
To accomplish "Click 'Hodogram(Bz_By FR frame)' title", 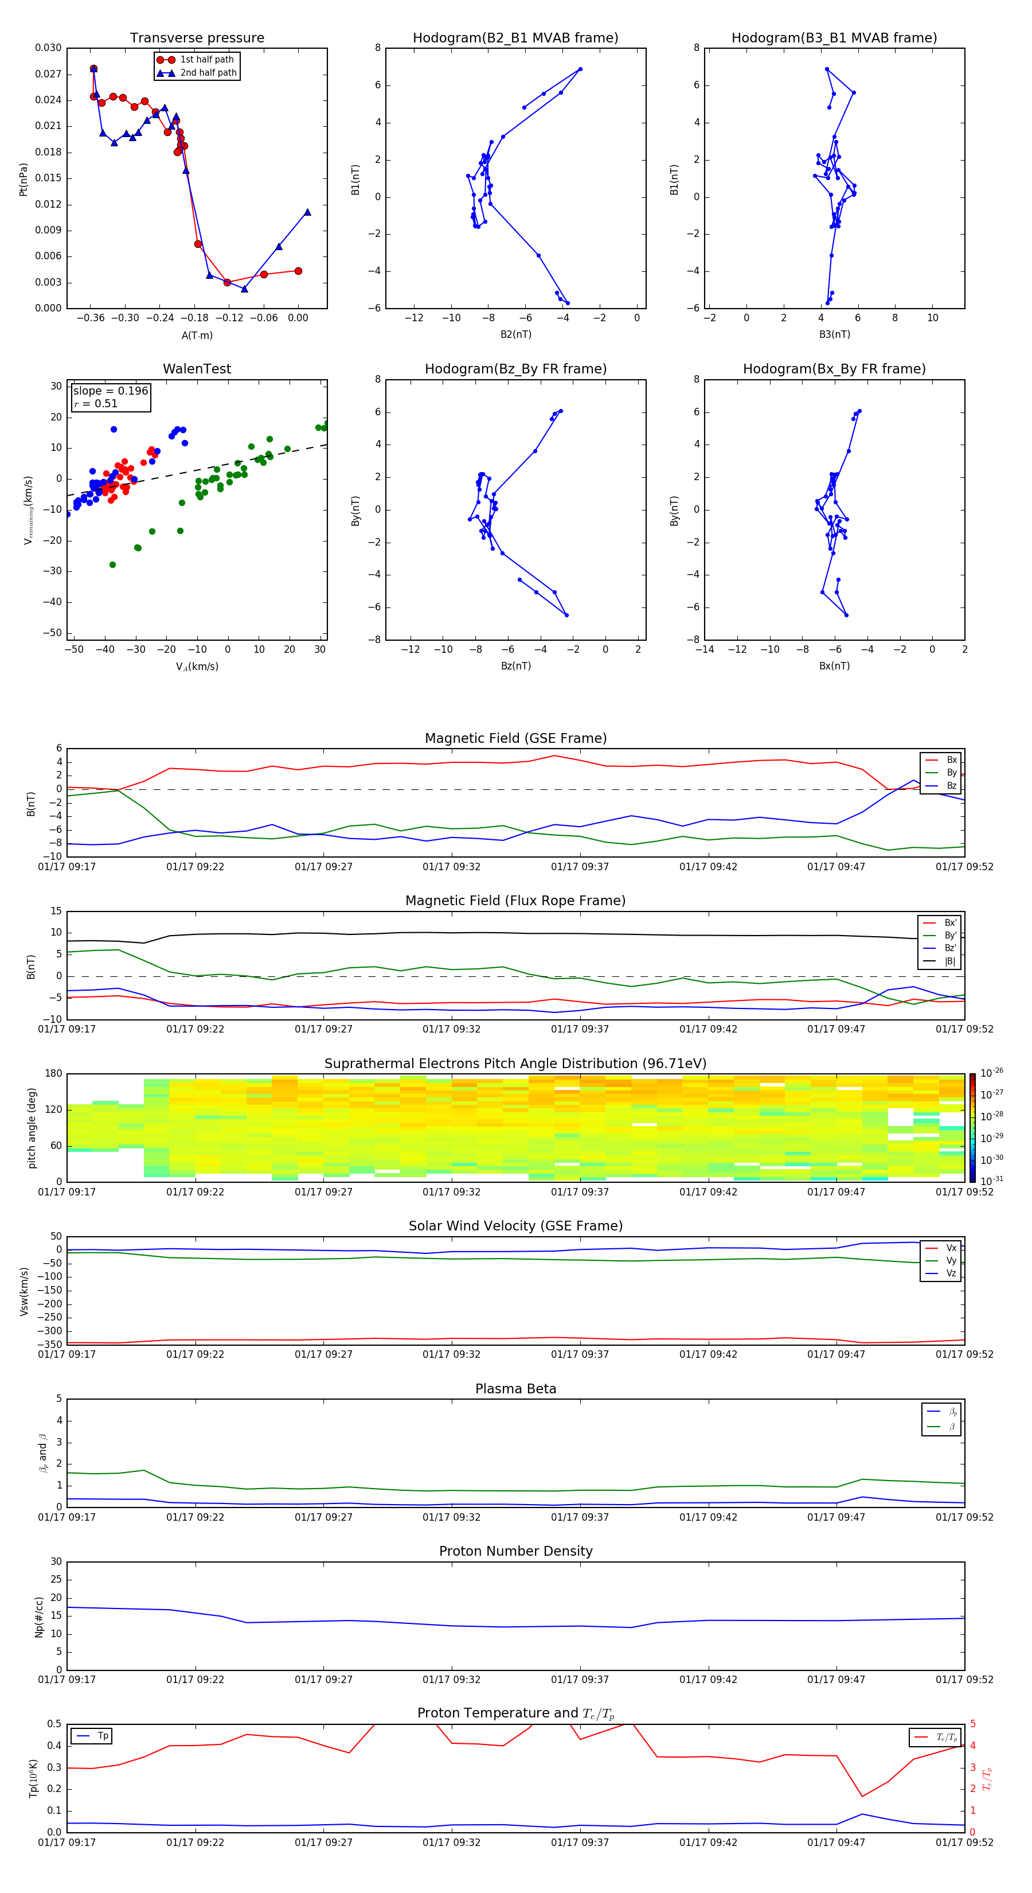I will (x=515, y=369).
